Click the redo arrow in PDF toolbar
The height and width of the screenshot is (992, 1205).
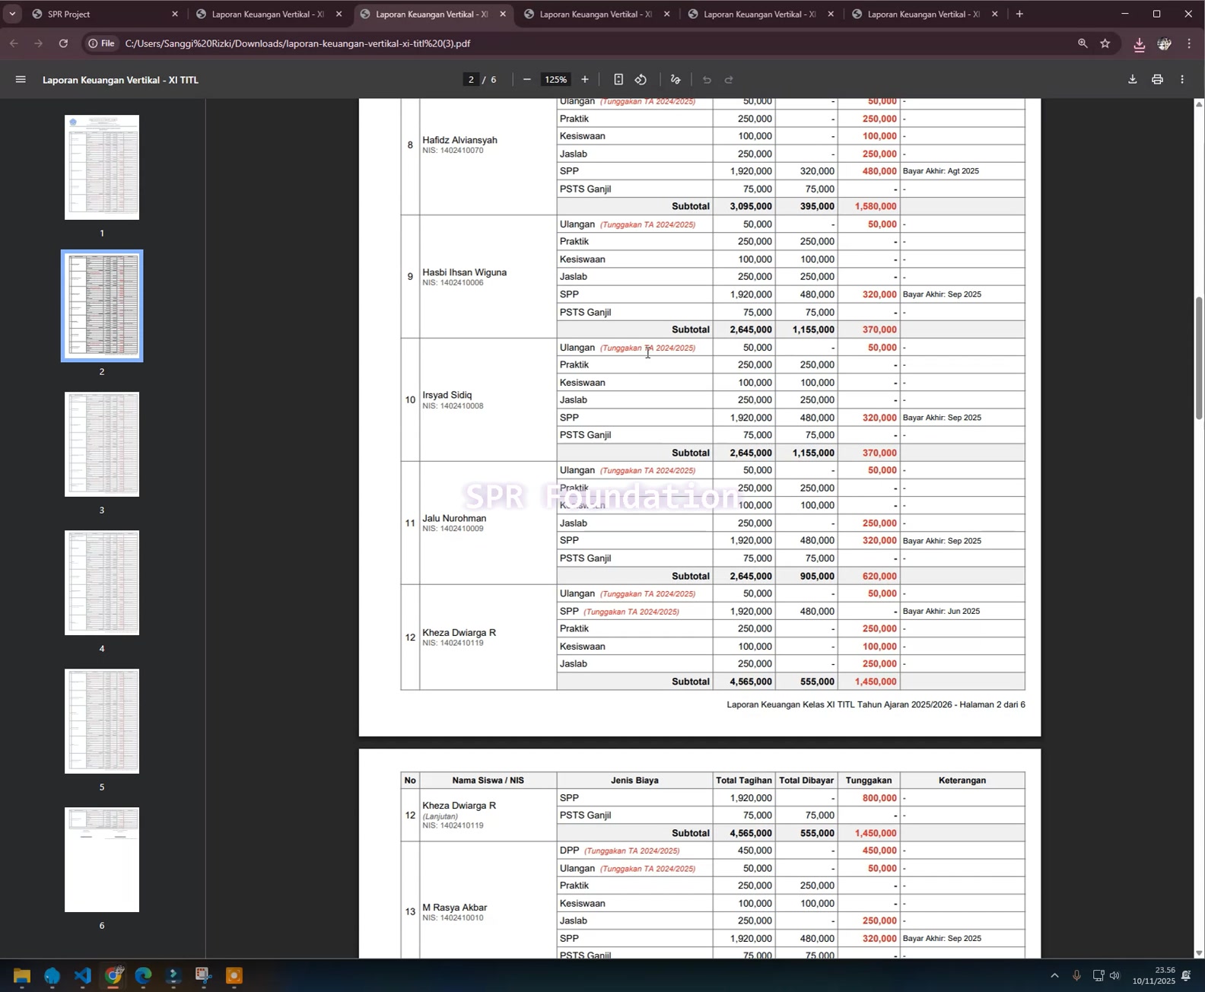click(x=729, y=79)
